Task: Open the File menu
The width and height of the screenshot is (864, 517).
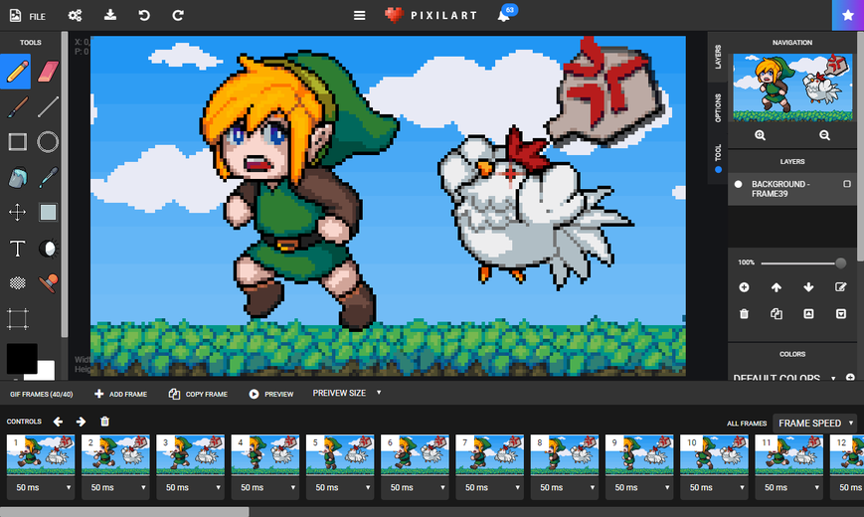Action: pos(28,16)
